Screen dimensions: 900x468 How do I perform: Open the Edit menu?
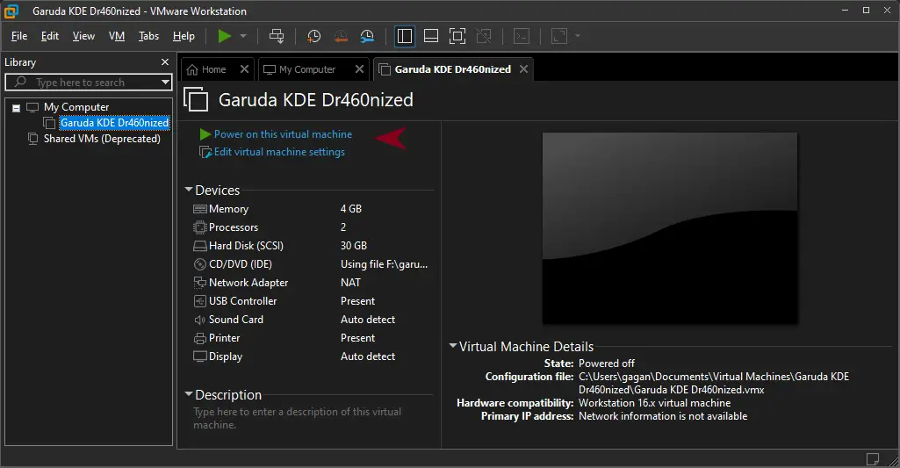pyautogui.click(x=50, y=36)
